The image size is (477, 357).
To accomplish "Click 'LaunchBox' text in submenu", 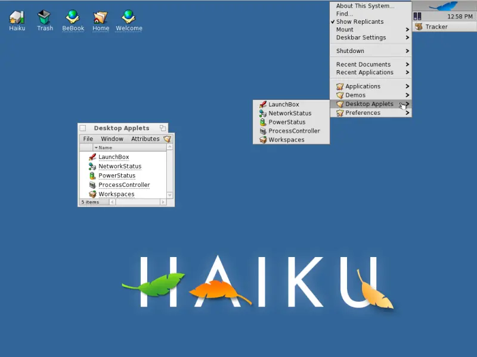I will tap(284, 105).
